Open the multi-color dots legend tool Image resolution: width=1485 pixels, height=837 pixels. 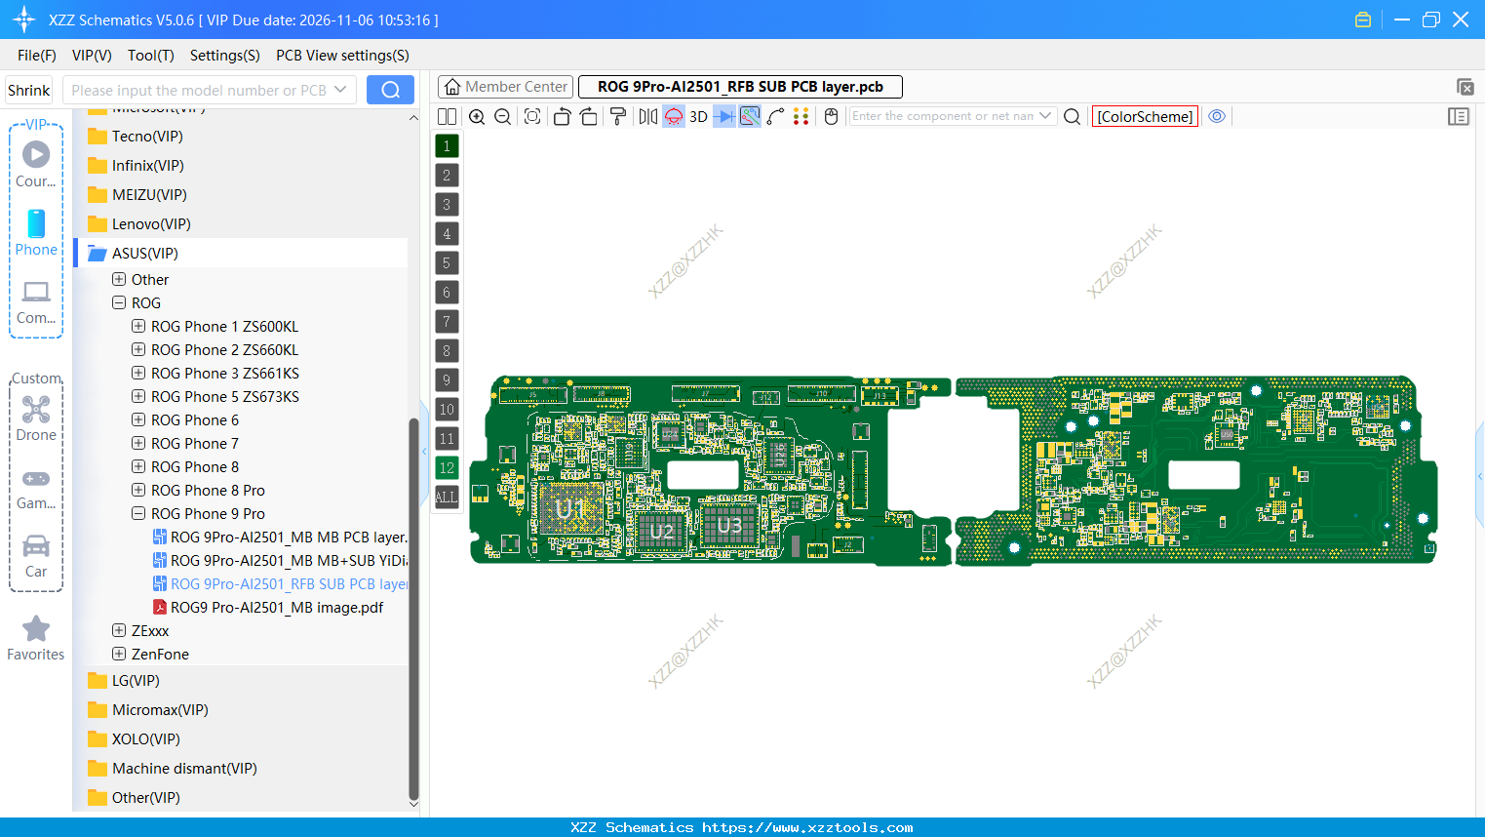coord(801,116)
